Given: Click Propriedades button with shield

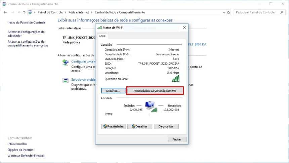Looking at the screenshot, I should click(x=114, y=126).
